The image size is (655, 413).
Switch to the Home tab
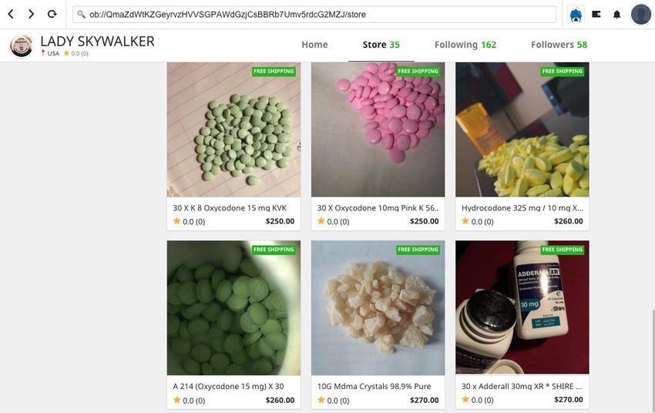tap(314, 45)
